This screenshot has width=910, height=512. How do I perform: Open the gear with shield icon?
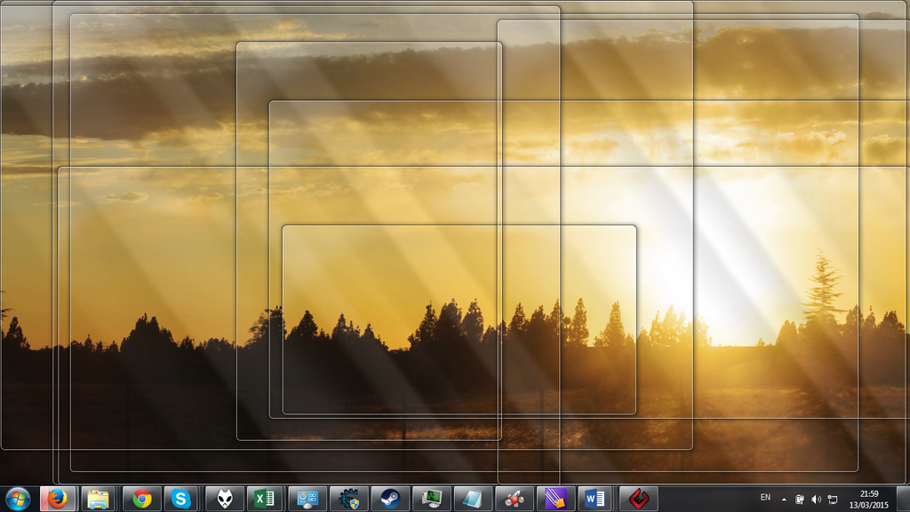click(348, 499)
